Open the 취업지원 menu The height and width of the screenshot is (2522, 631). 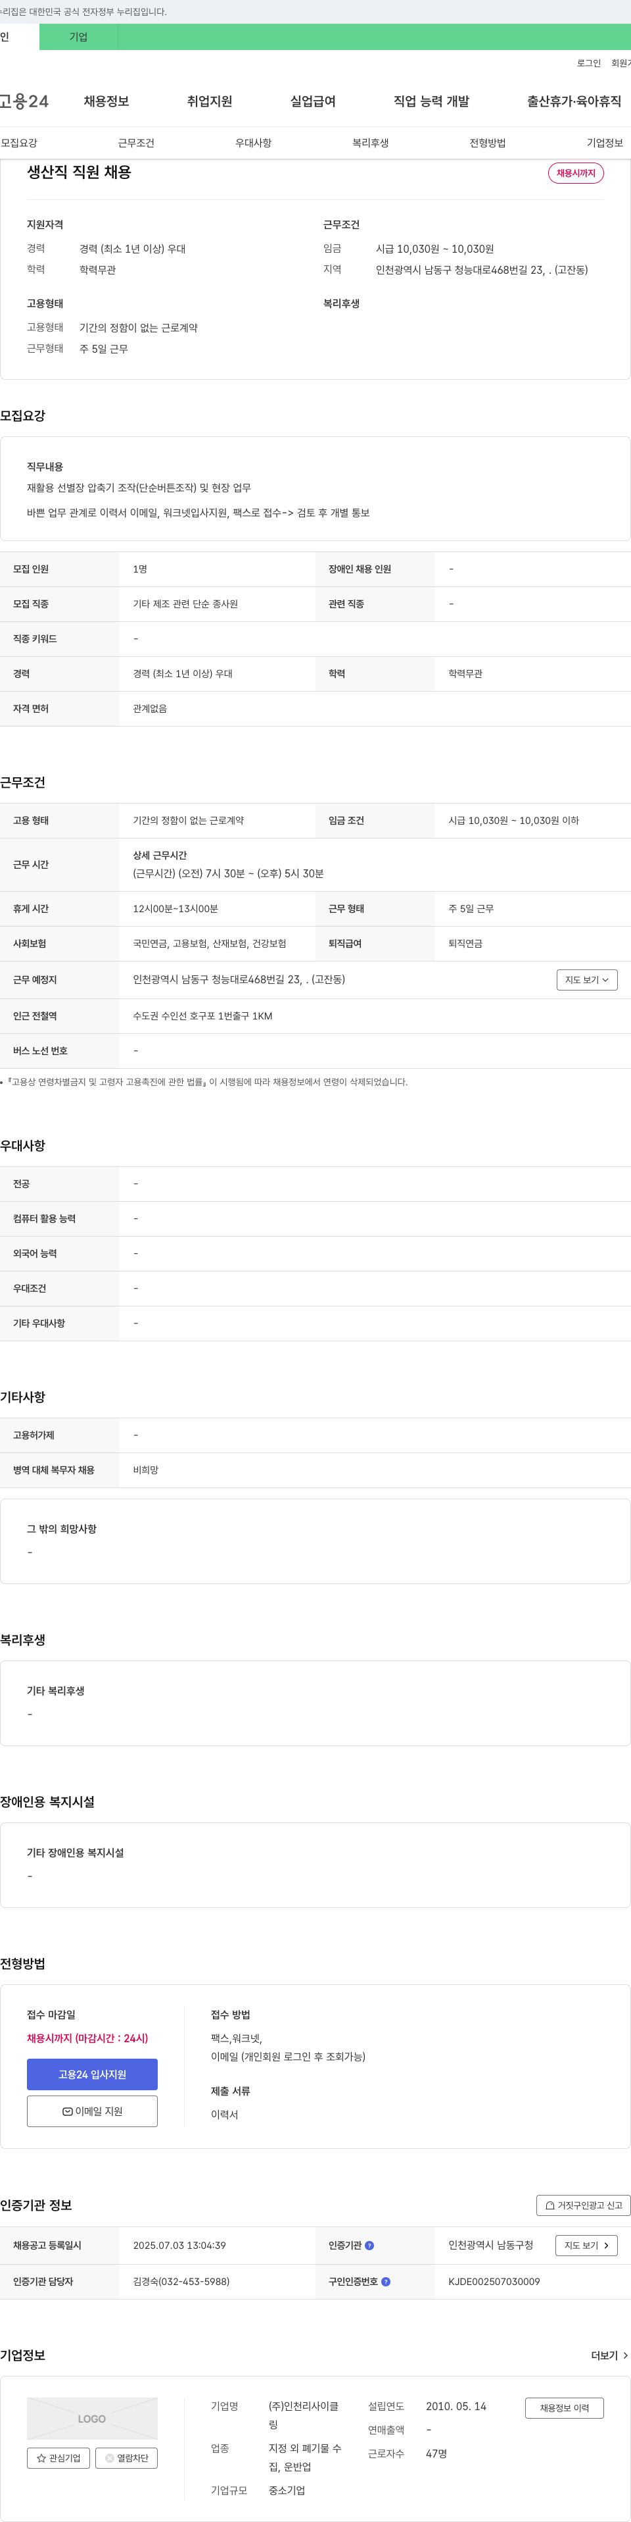pos(210,101)
